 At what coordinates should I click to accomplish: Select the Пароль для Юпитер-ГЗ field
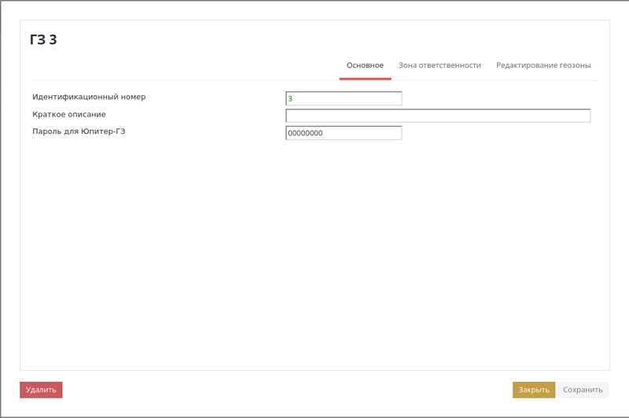(x=344, y=133)
